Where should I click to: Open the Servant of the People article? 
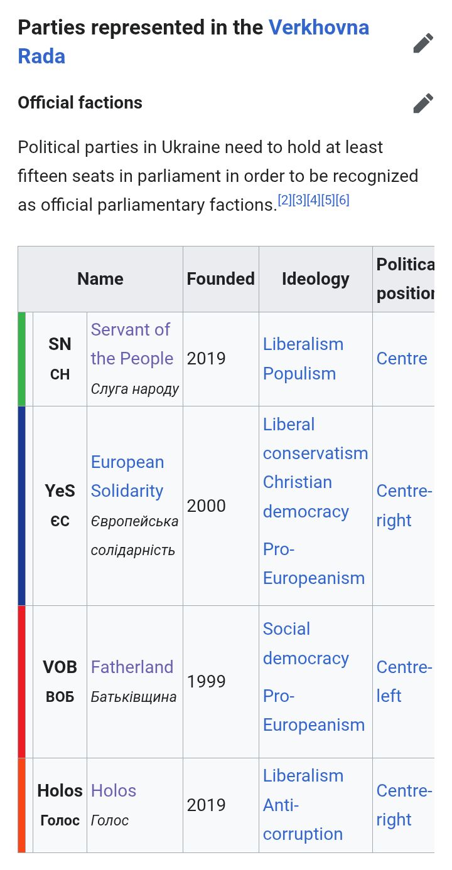[x=131, y=344]
